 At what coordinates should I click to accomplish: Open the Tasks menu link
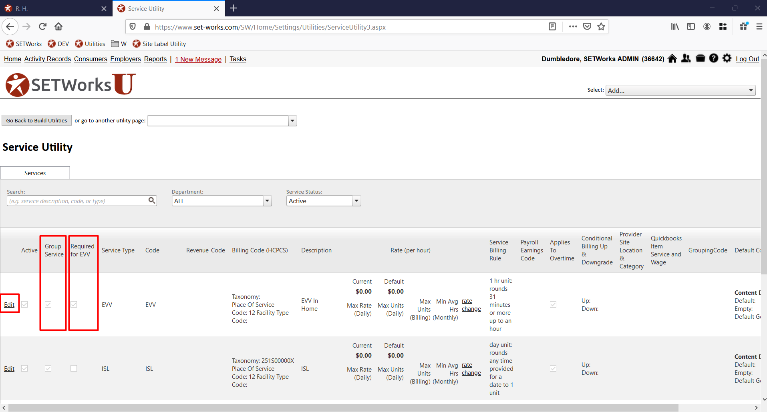pyautogui.click(x=238, y=59)
